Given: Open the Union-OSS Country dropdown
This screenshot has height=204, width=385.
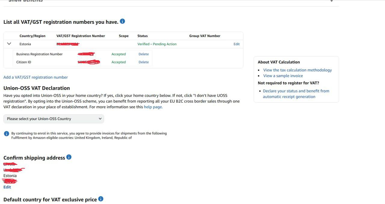Looking at the screenshot, I should pyautogui.click(x=54, y=119).
